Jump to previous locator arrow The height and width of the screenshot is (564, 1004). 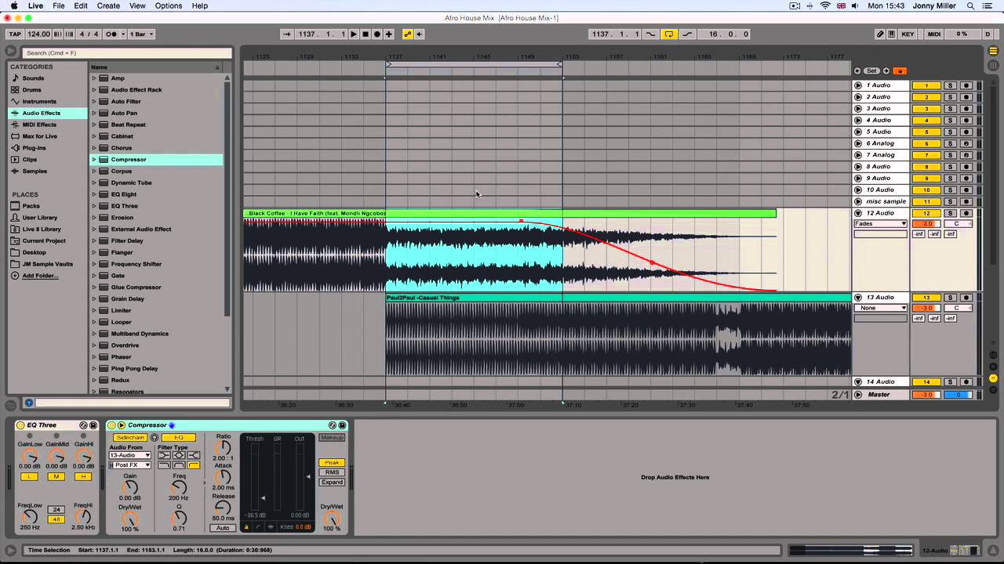(857, 70)
